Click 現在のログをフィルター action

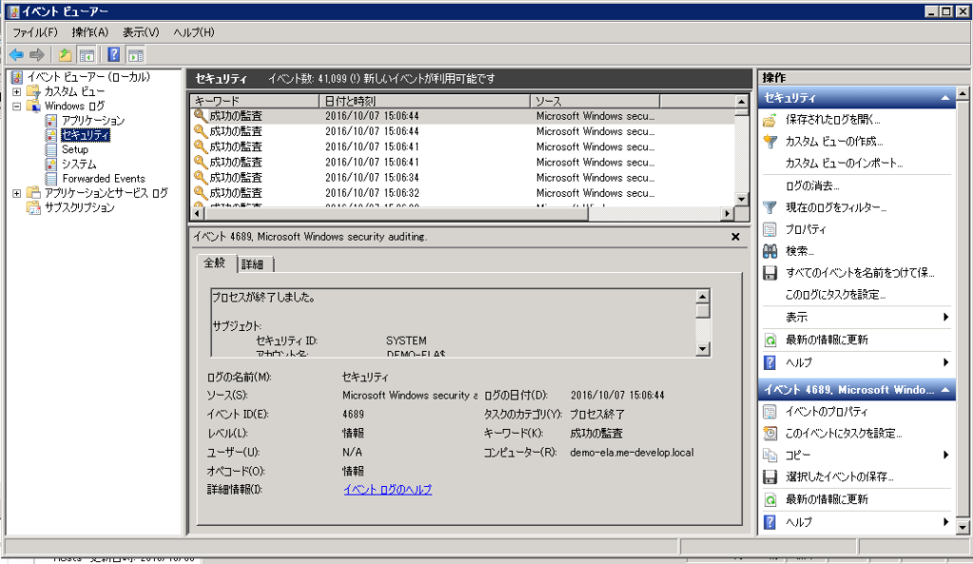point(836,207)
